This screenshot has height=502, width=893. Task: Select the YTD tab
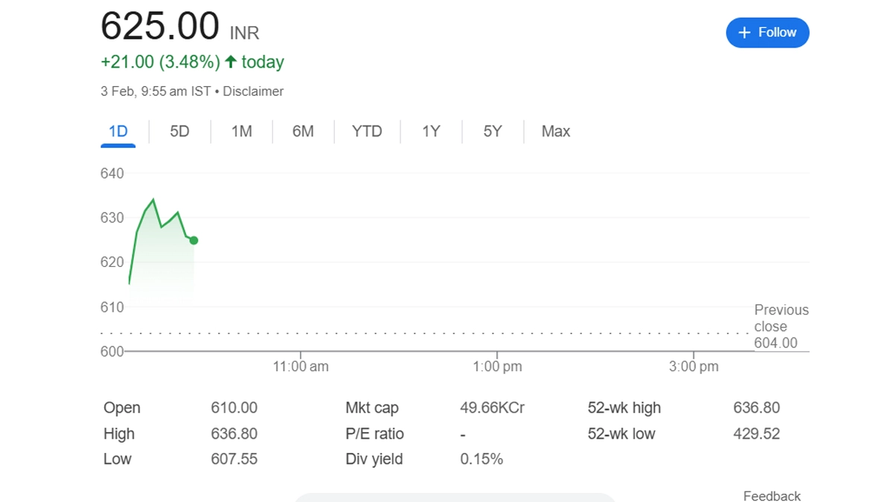(367, 132)
